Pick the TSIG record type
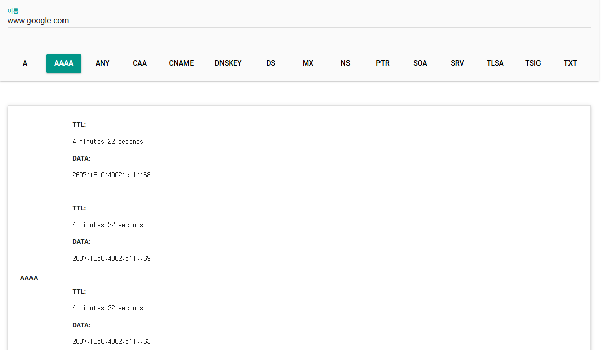601x350 pixels. pos(533,63)
